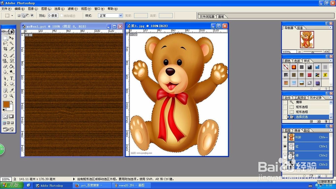The image size is (336, 189).
Task: Set history brush source box beside 魔棒
Action: pyautogui.click(x=285, y=102)
